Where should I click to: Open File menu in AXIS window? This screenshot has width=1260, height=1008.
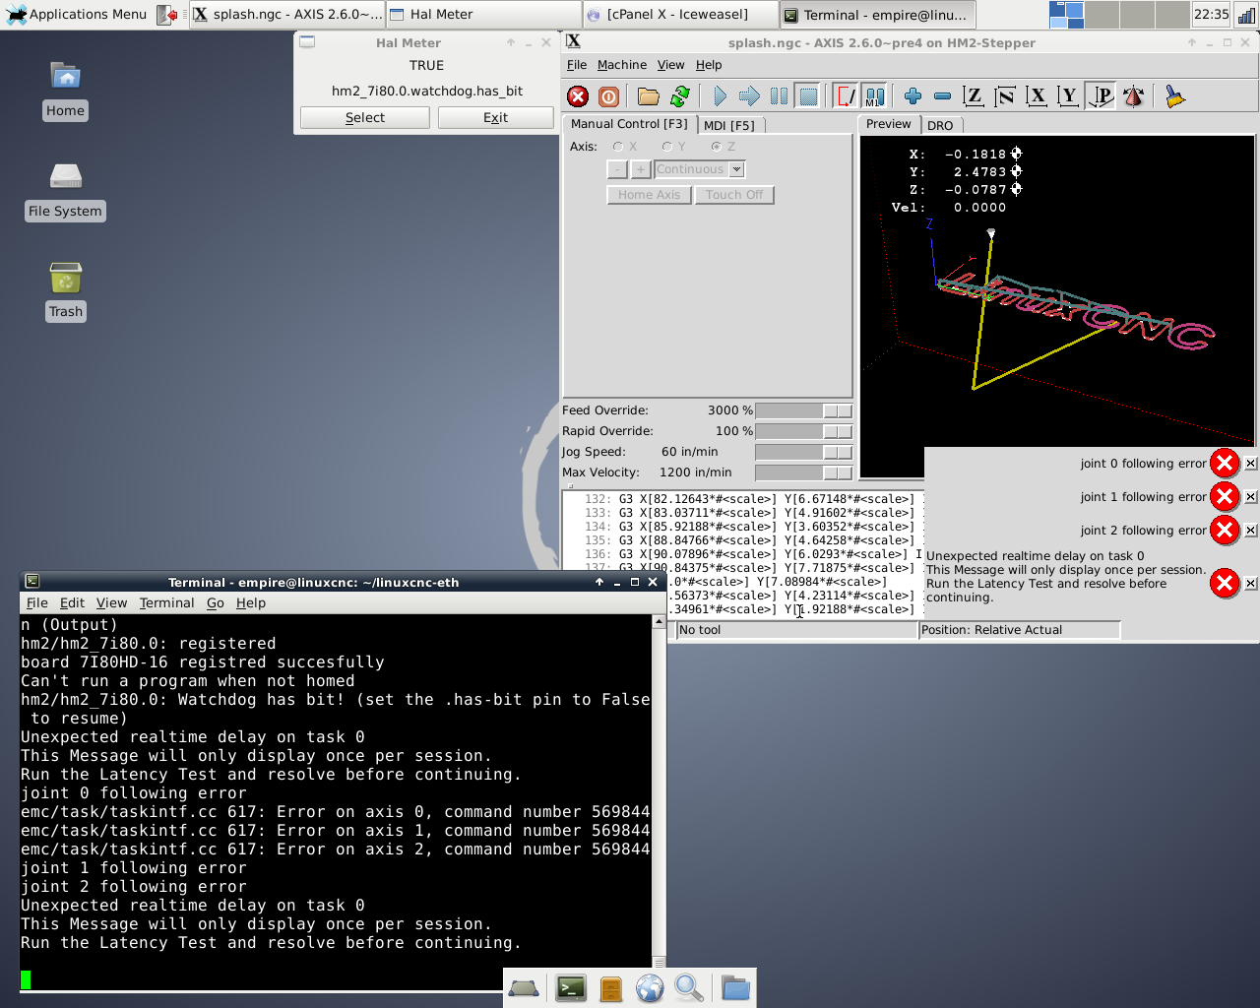pyautogui.click(x=577, y=65)
